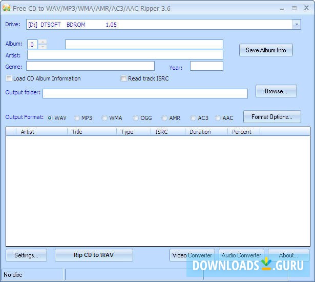315x282 pixels.
Task: Select WAV output format
Action: click(x=50, y=118)
